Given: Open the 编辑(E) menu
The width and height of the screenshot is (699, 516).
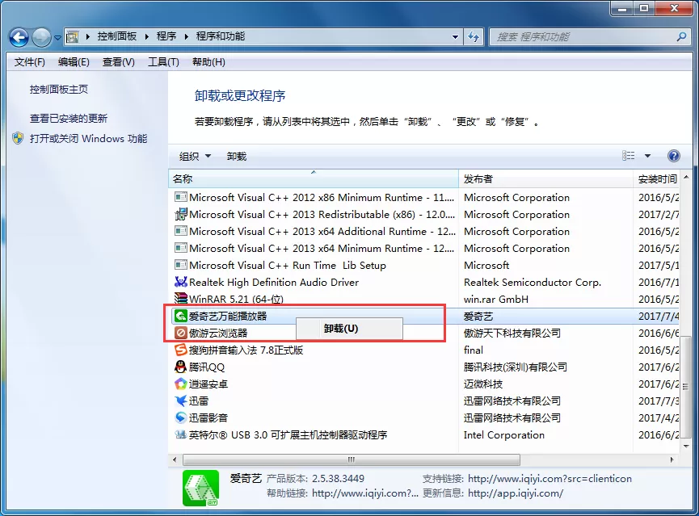Looking at the screenshot, I should [x=74, y=62].
